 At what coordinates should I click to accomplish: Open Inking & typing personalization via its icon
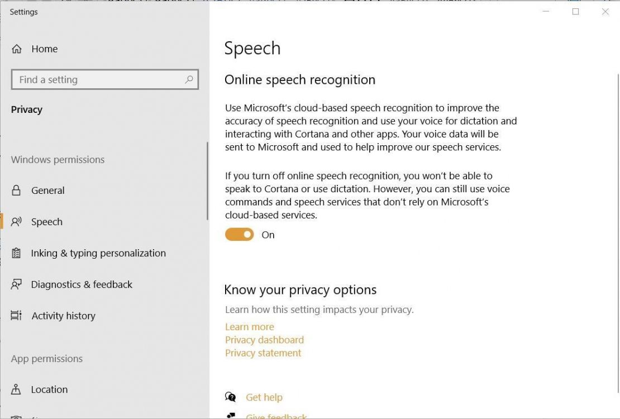(17, 253)
